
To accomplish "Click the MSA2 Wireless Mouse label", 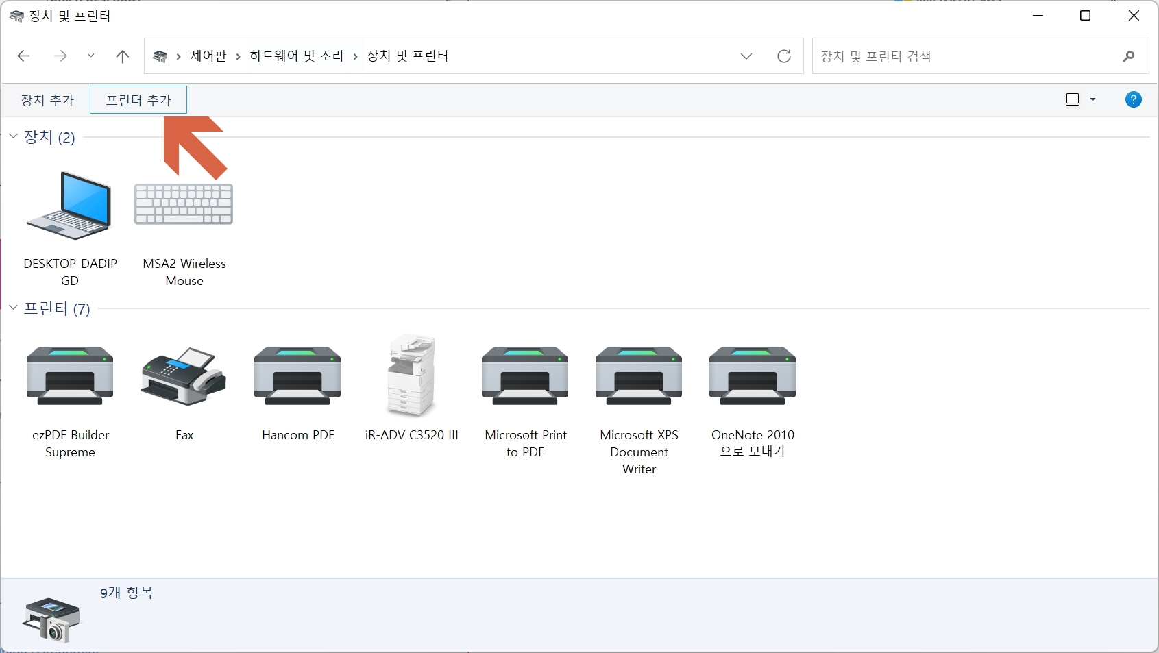I will (184, 272).
